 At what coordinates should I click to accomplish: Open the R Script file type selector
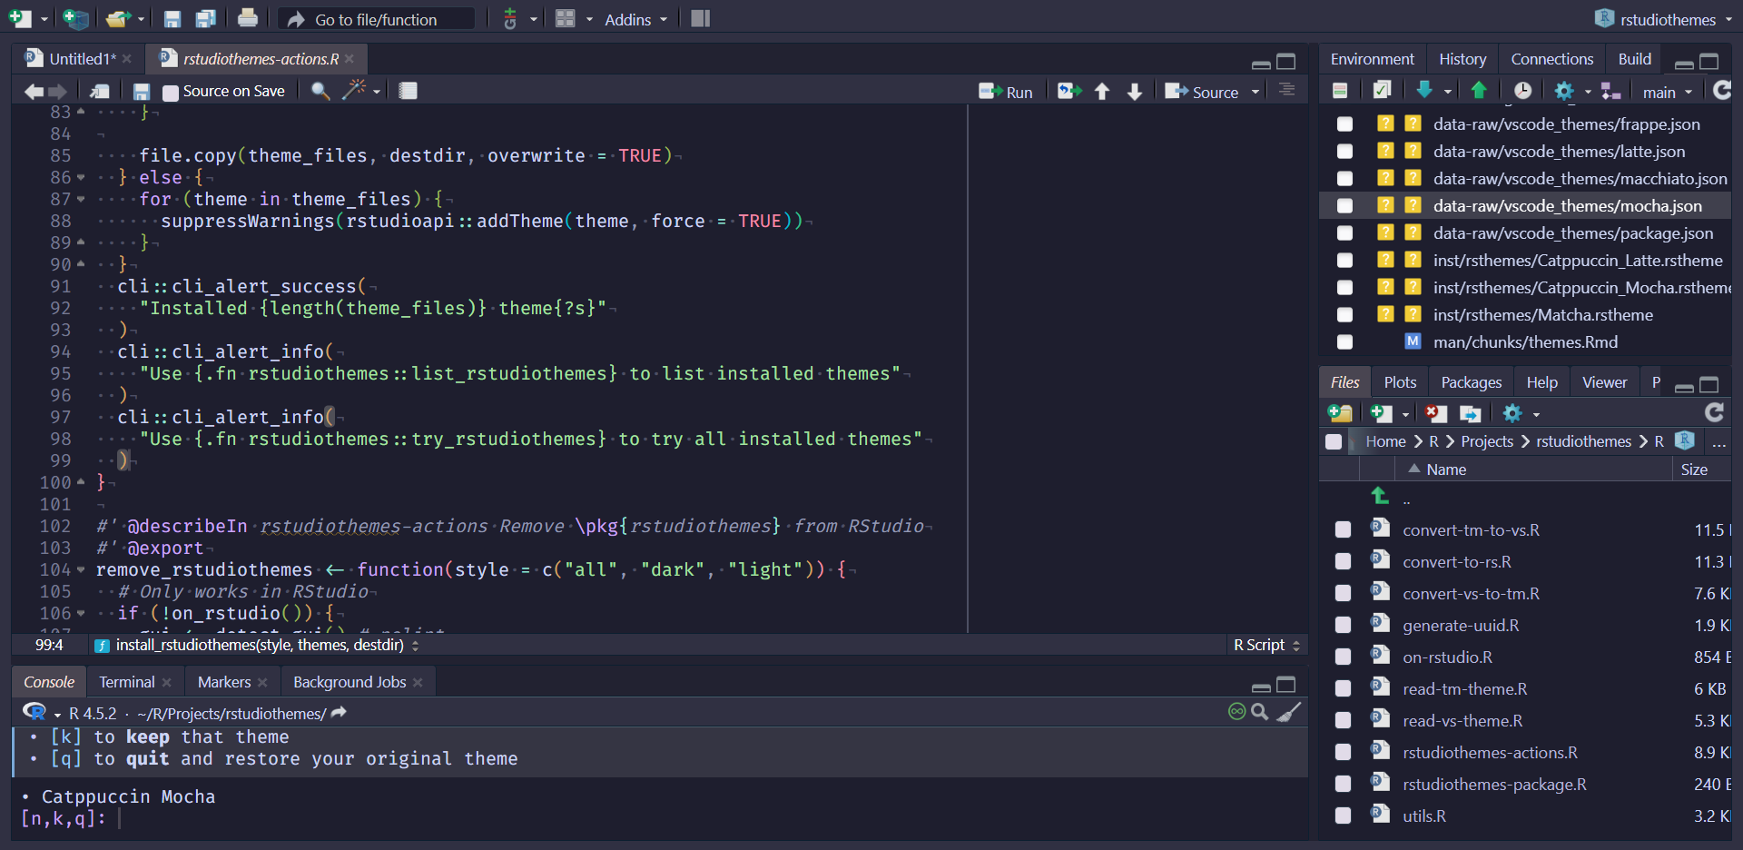point(1266,645)
